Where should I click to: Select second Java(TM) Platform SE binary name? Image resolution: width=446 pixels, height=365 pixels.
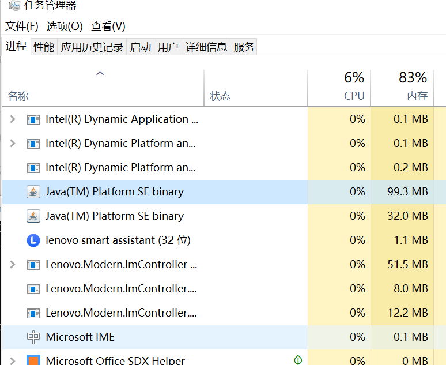pyautogui.click(x=115, y=216)
